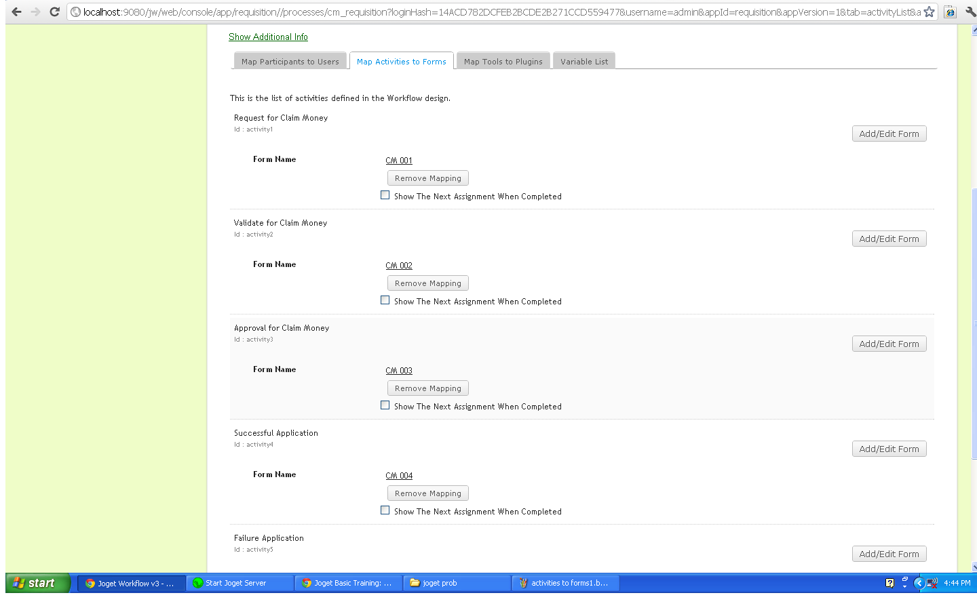Click the Request for Claim Money activity title
The width and height of the screenshot is (977, 610).
[x=281, y=118]
